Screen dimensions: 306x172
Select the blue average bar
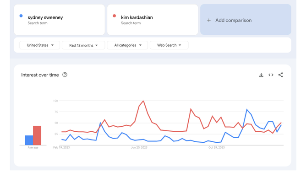point(29,140)
